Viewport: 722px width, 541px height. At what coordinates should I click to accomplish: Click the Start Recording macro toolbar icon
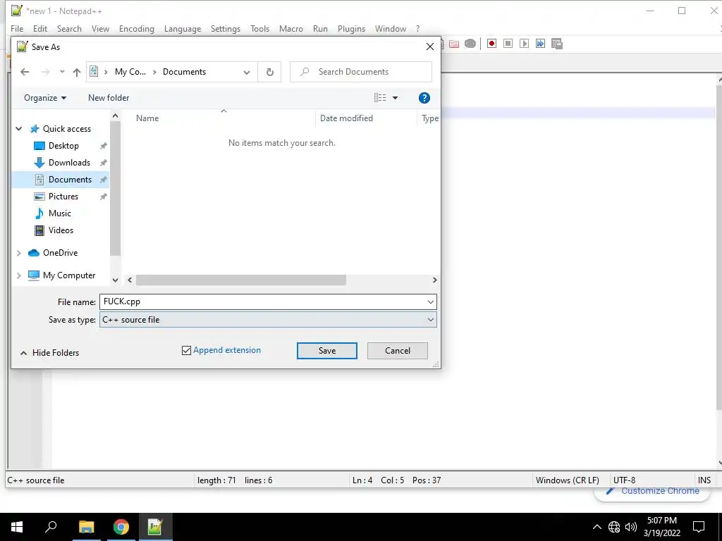491,44
